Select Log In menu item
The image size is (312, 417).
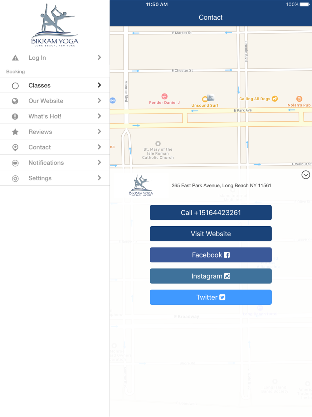tap(55, 58)
